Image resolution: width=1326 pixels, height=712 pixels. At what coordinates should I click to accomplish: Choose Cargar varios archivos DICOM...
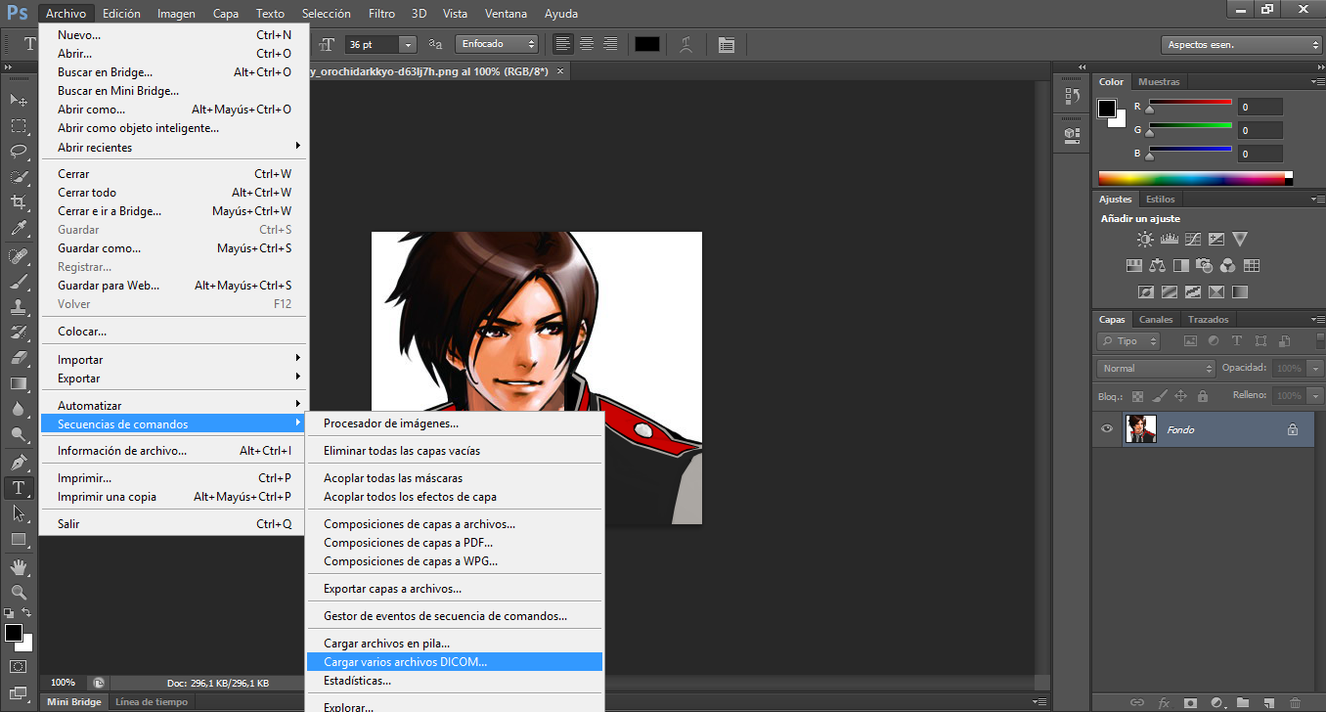point(456,662)
